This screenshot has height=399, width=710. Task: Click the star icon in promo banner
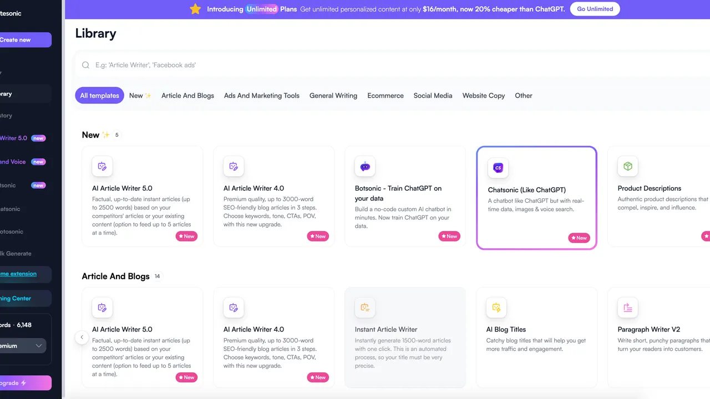point(195,9)
